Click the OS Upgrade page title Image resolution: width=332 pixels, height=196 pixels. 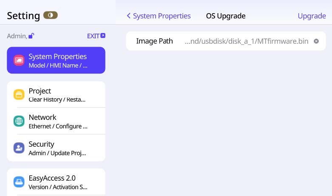click(226, 16)
